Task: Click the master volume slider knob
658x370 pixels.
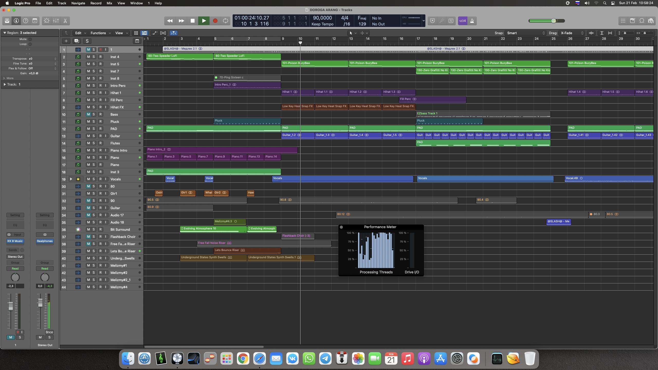Action: [553, 21]
